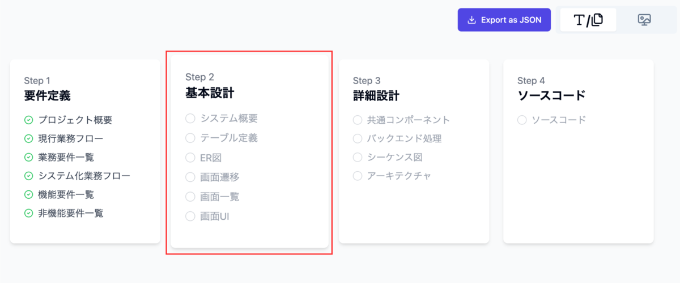The height and width of the screenshot is (283, 680).
Task: Select the バックエンド処理 text
Action: (404, 138)
